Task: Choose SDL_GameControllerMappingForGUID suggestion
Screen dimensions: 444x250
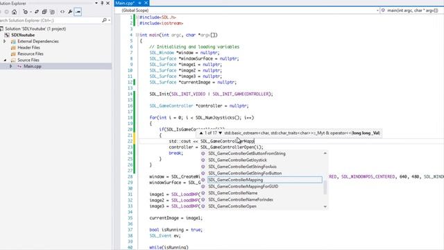Action: (244, 187)
